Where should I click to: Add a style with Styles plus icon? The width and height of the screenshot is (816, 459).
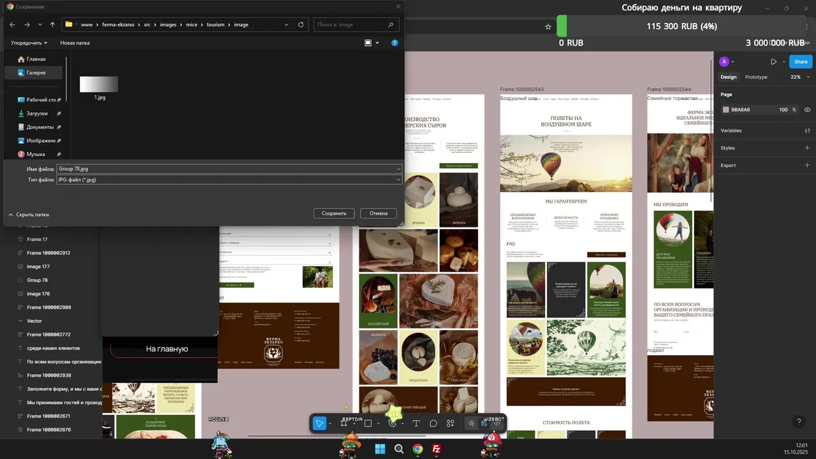[807, 148]
